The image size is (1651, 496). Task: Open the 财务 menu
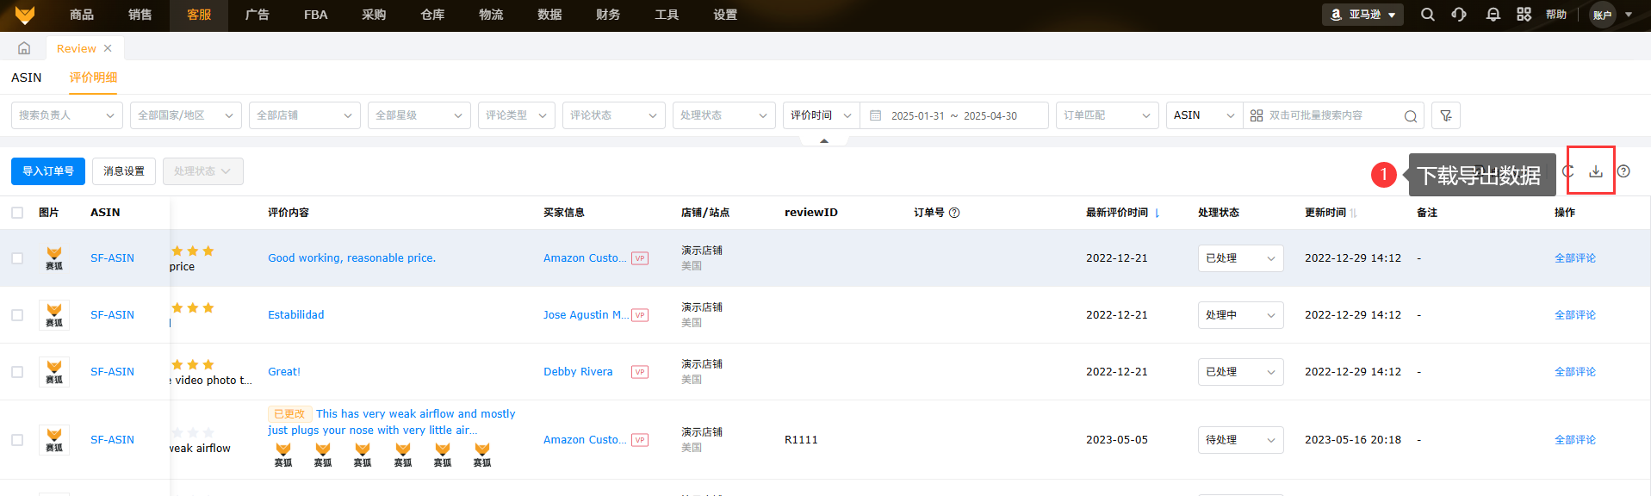click(x=608, y=15)
